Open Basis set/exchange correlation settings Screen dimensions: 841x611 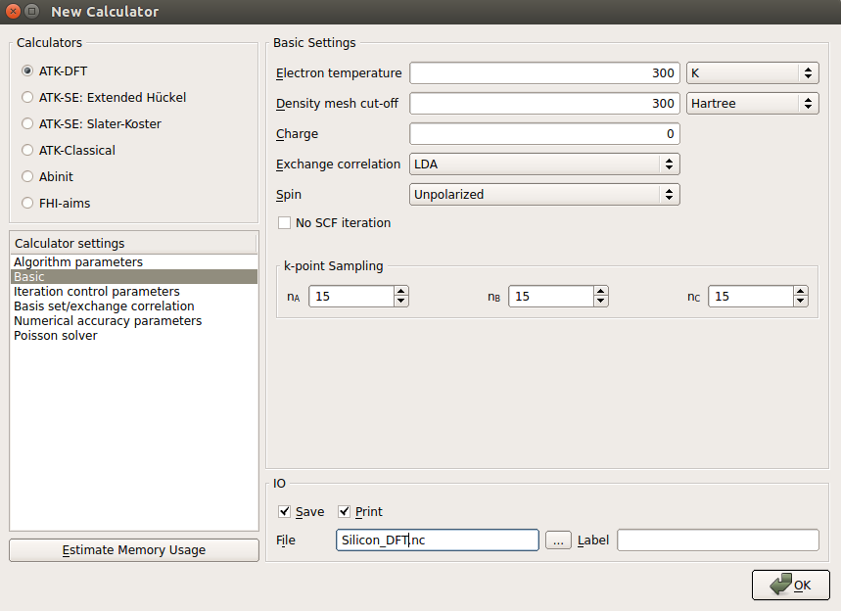(133, 306)
